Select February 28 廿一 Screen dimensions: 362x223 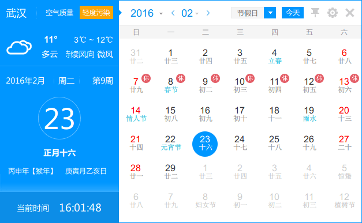point(136,172)
